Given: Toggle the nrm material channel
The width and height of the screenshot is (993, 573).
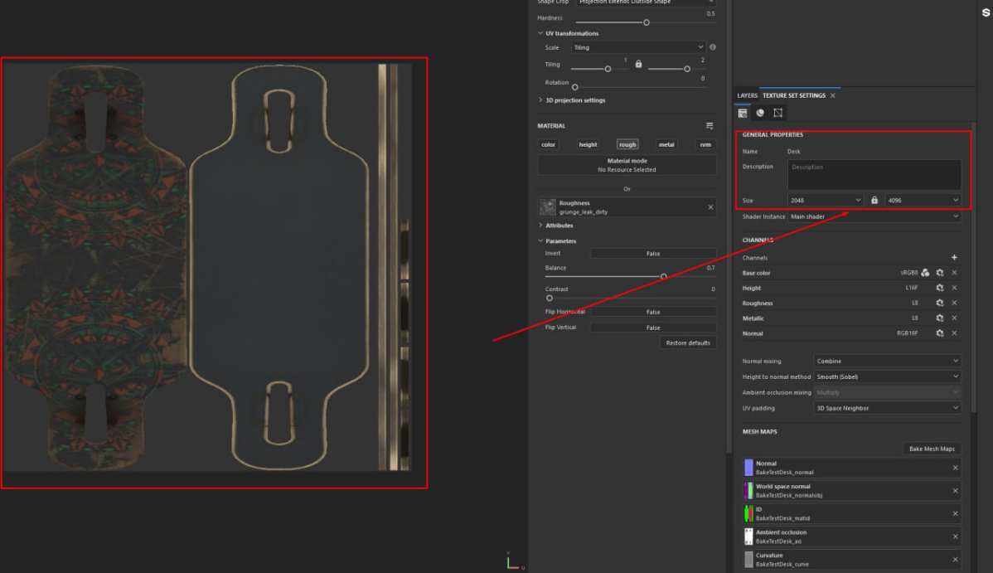Looking at the screenshot, I should pos(705,144).
